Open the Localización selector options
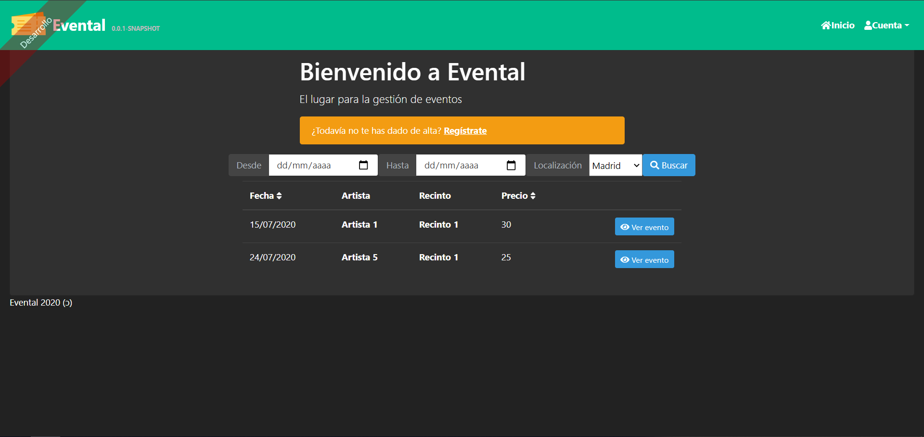This screenshot has width=924, height=437. (x=615, y=165)
